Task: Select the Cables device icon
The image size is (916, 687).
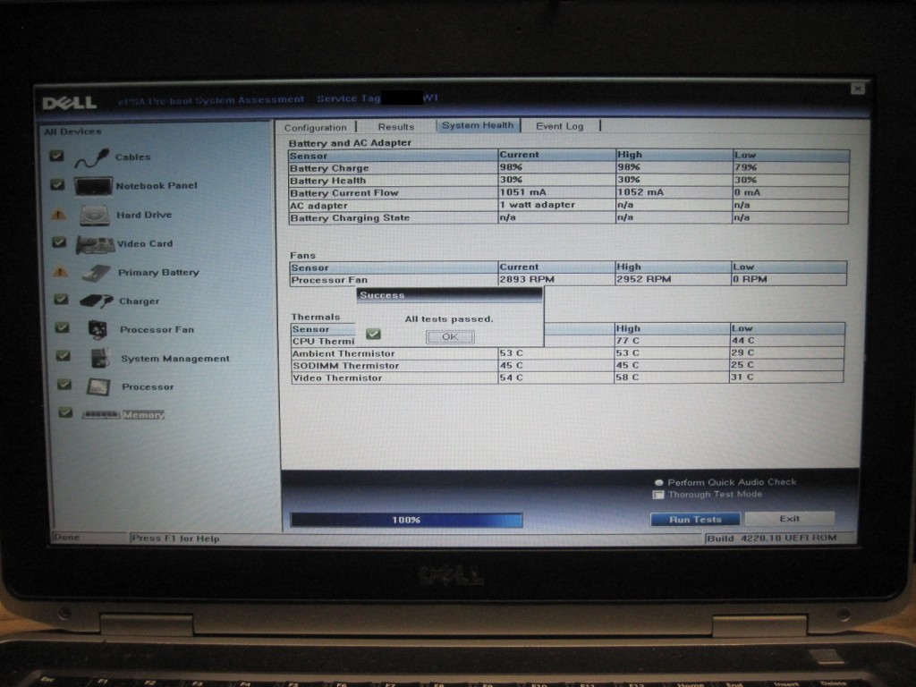Action: pos(92,157)
